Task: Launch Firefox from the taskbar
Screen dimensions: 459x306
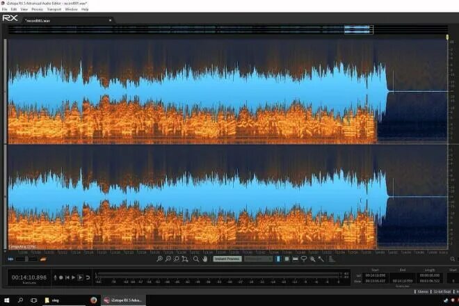Action: coord(94,300)
